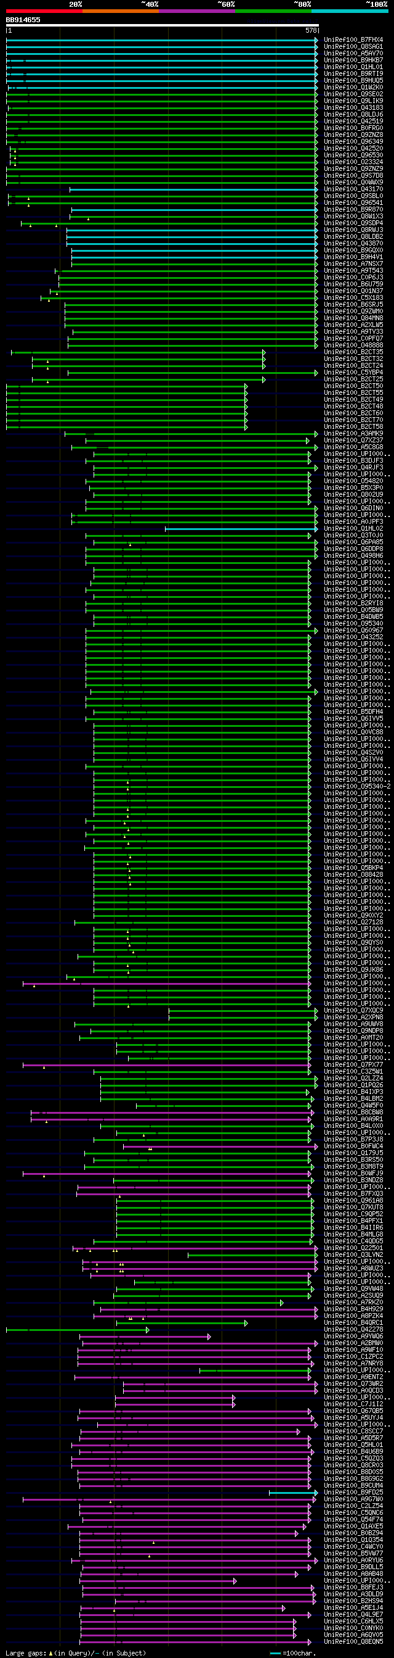This screenshot has width=394, height=1658.
Task: Click the red 20% identity legend segment
Action: point(44,11)
